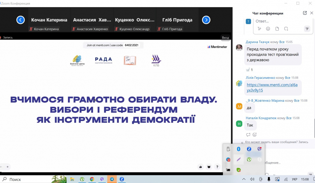This screenshot has height=183, width=315.
Task: Click the Mentimeter cat reaction icon
Action: point(209,167)
